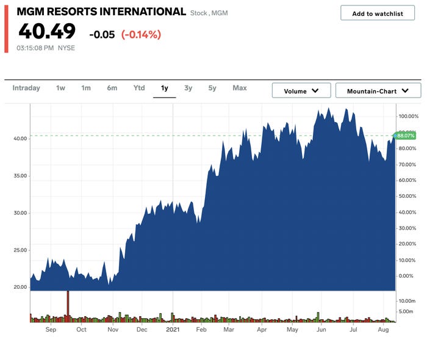Click the 10.00m volume axis label
This screenshot has width=427, height=337.
pos(407,301)
